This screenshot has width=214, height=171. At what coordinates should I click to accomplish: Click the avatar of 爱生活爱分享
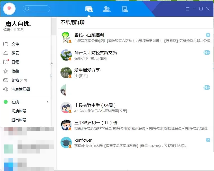(x=66, y=73)
